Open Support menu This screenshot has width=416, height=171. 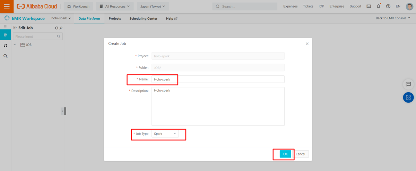click(x=355, y=6)
